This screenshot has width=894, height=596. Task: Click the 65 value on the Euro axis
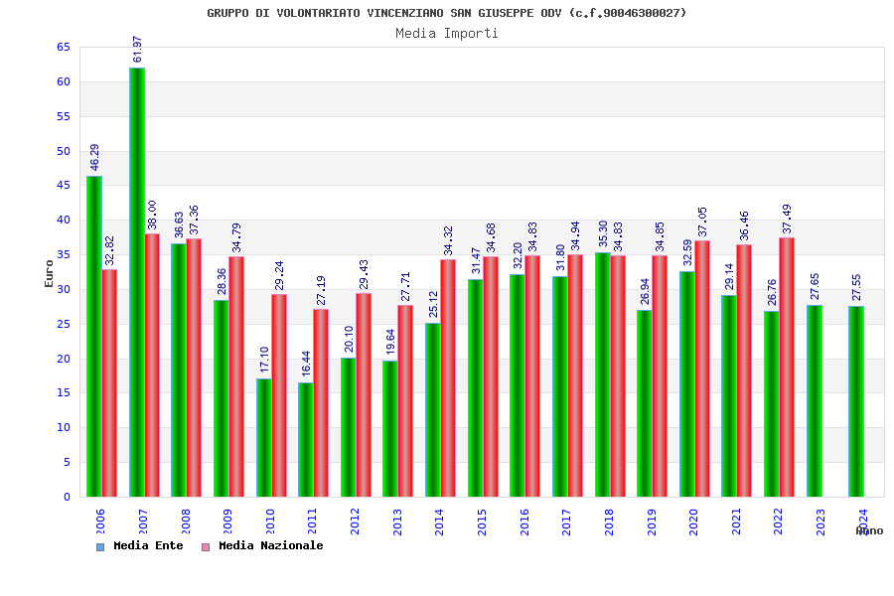[64, 48]
